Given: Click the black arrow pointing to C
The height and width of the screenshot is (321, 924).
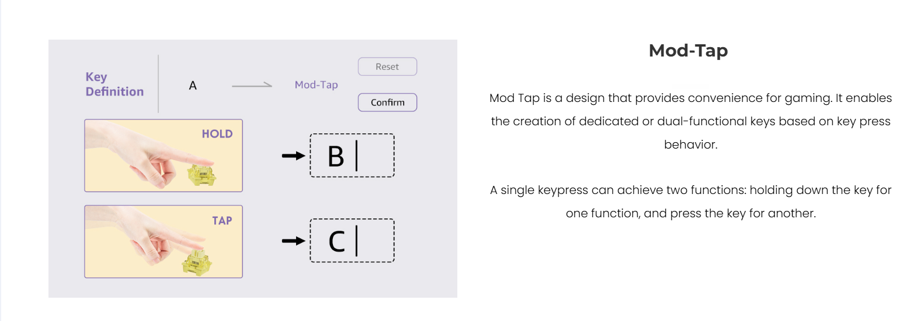Looking at the screenshot, I should [x=293, y=241].
